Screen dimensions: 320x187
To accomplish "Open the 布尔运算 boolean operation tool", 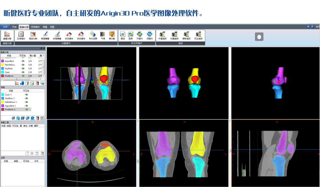I will [93, 36].
